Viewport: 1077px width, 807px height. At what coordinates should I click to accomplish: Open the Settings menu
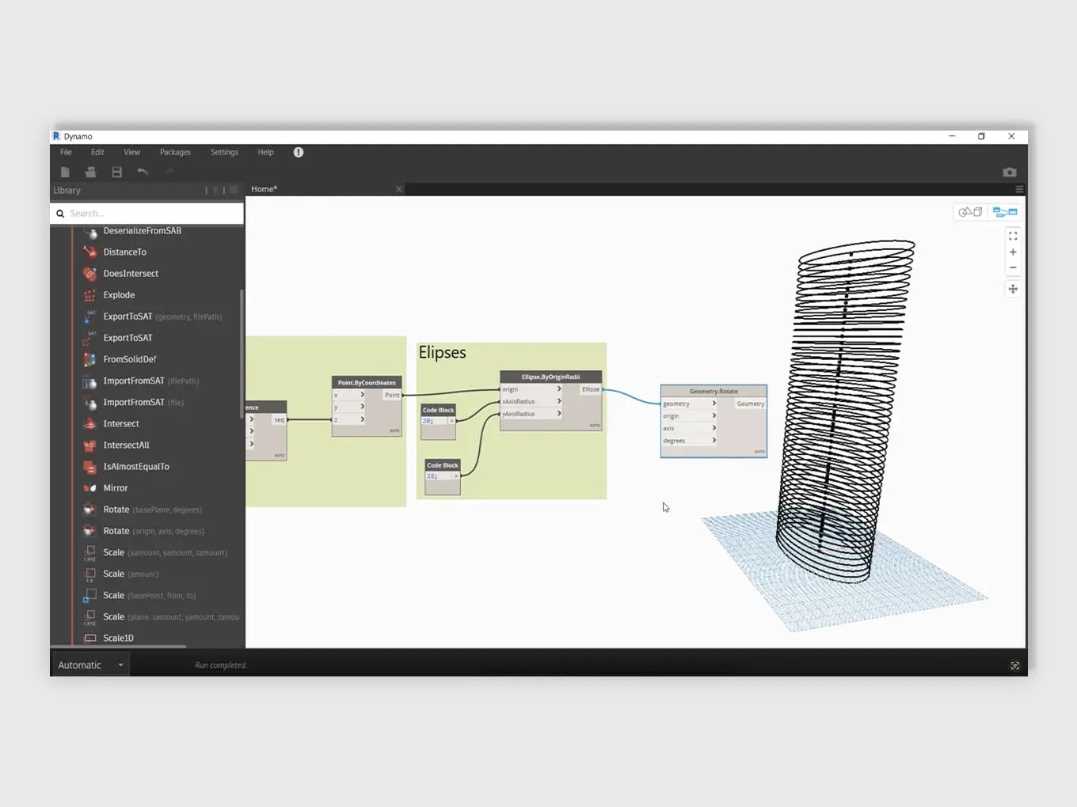[224, 153]
